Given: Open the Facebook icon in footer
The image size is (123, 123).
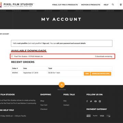Looking at the screenshot, I should pyautogui.click(x=87, y=101).
